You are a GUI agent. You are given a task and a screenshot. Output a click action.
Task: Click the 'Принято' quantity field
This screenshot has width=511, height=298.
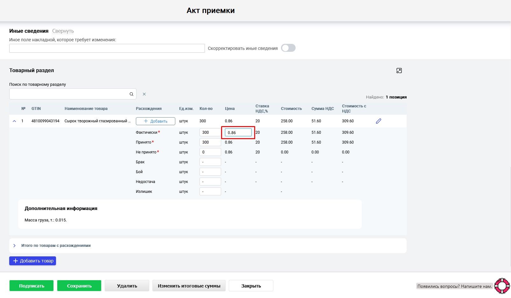point(210,142)
